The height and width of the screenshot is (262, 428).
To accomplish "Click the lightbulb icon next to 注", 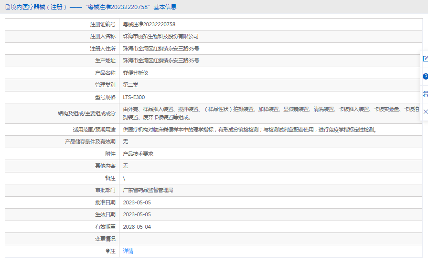I will pyautogui.click(x=107, y=251).
